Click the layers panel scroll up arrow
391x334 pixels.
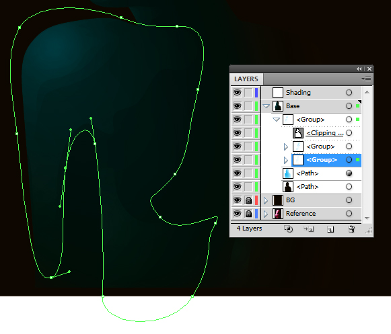[x=367, y=92]
